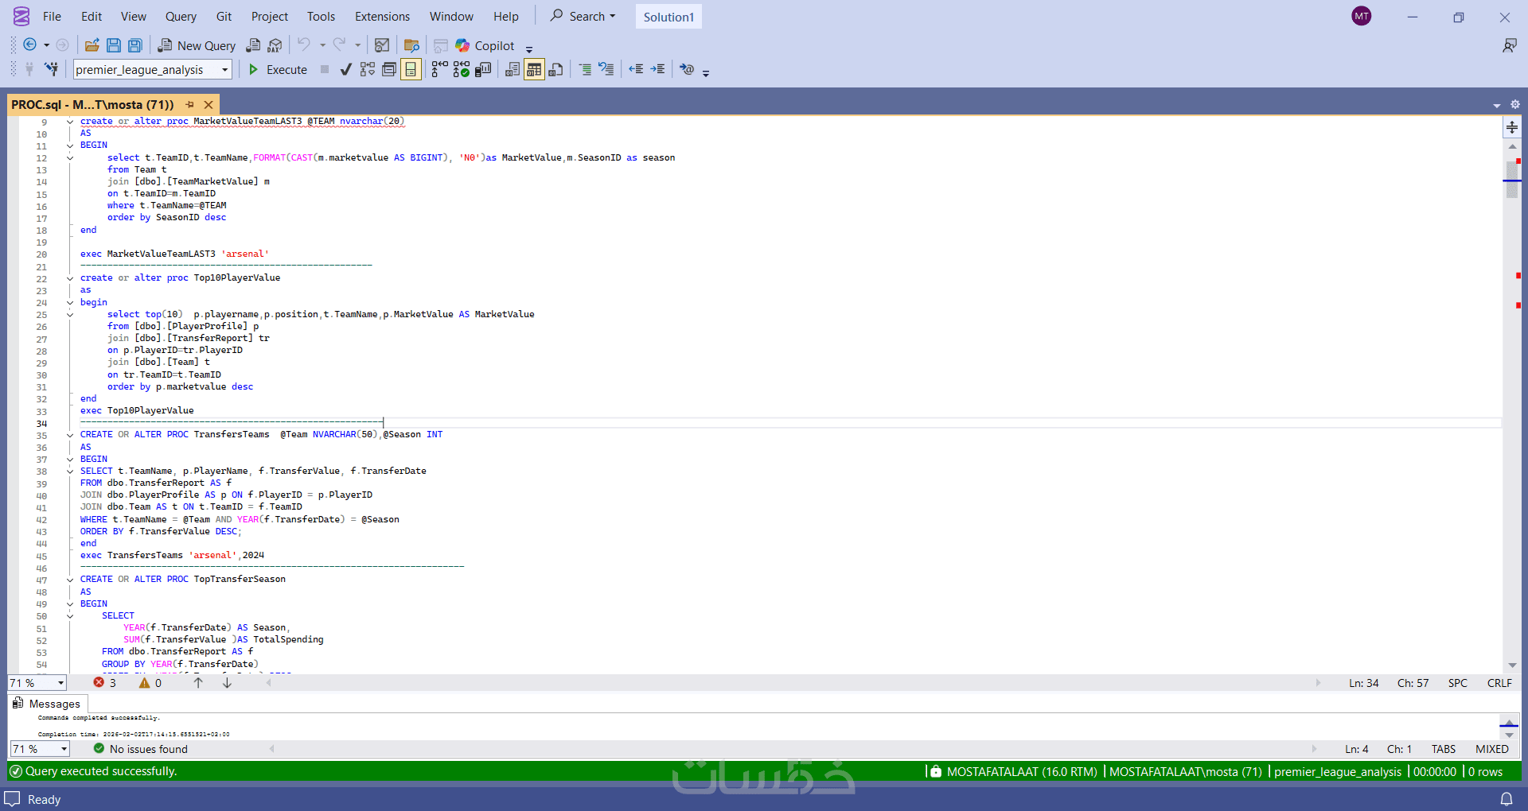The image size is (1528, 811).
Task: Click the editor split handle above the scrollbar
Action: [1512, 126]
